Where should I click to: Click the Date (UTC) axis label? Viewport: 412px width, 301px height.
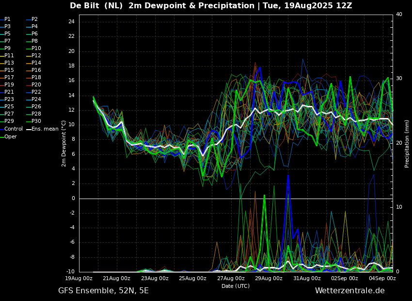(x=236, y=286)
